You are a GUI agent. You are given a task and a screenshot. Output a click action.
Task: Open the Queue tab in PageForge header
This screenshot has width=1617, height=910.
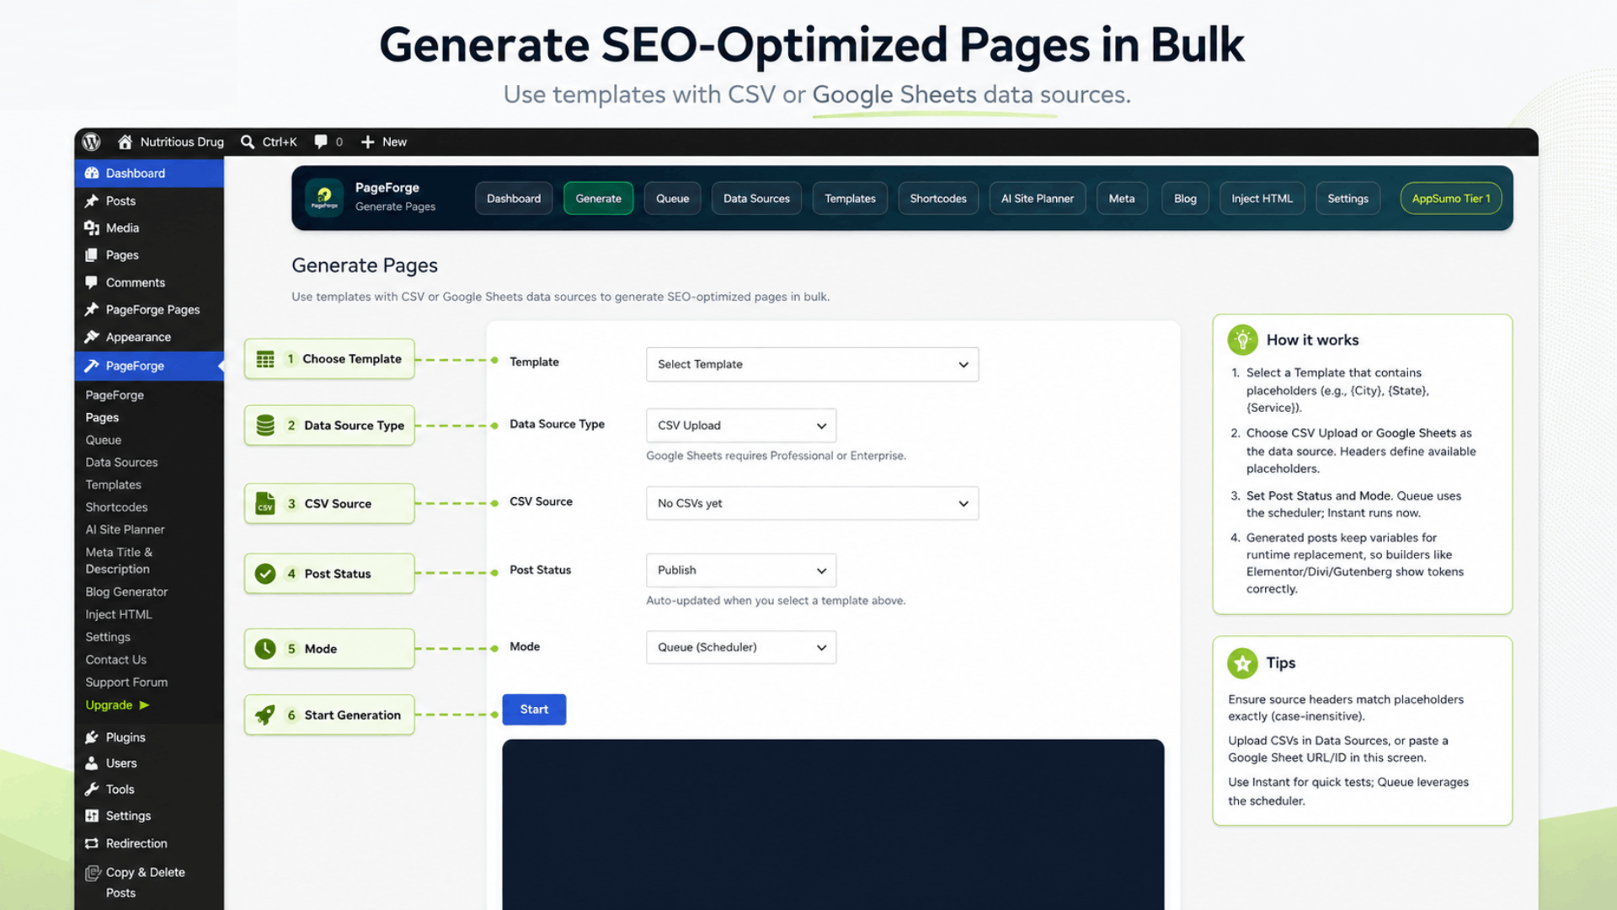coord(672,198)
